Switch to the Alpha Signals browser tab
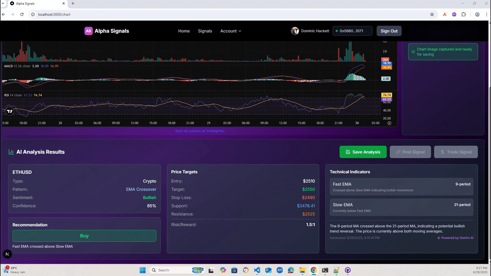Image resolution: width=491 pixels, height=276 pixels. (38, 3)
